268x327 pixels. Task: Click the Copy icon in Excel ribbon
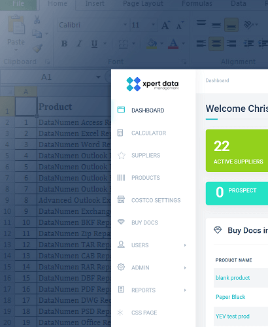37,34
